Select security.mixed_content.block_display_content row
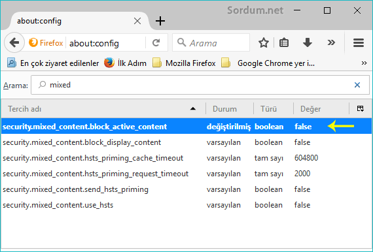373x252 pixels. 186,142
